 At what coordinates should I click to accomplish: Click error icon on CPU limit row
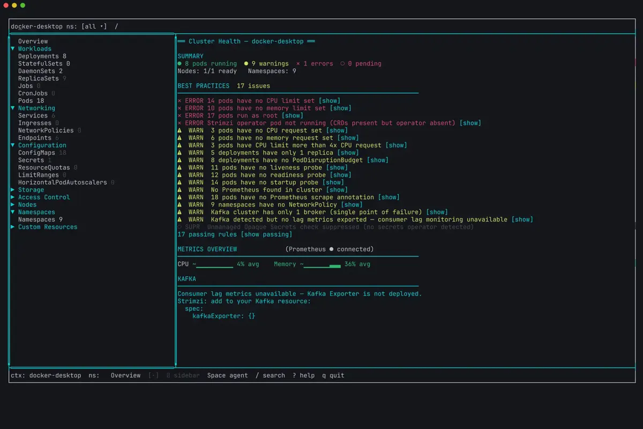pyautogui.click(x=180, y=101)
